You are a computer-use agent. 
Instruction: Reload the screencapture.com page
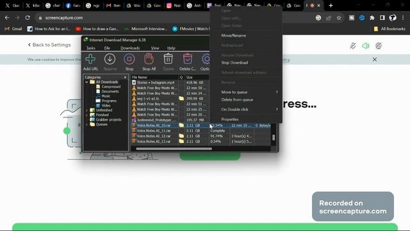pyautogui.click(x=28, y=18)
